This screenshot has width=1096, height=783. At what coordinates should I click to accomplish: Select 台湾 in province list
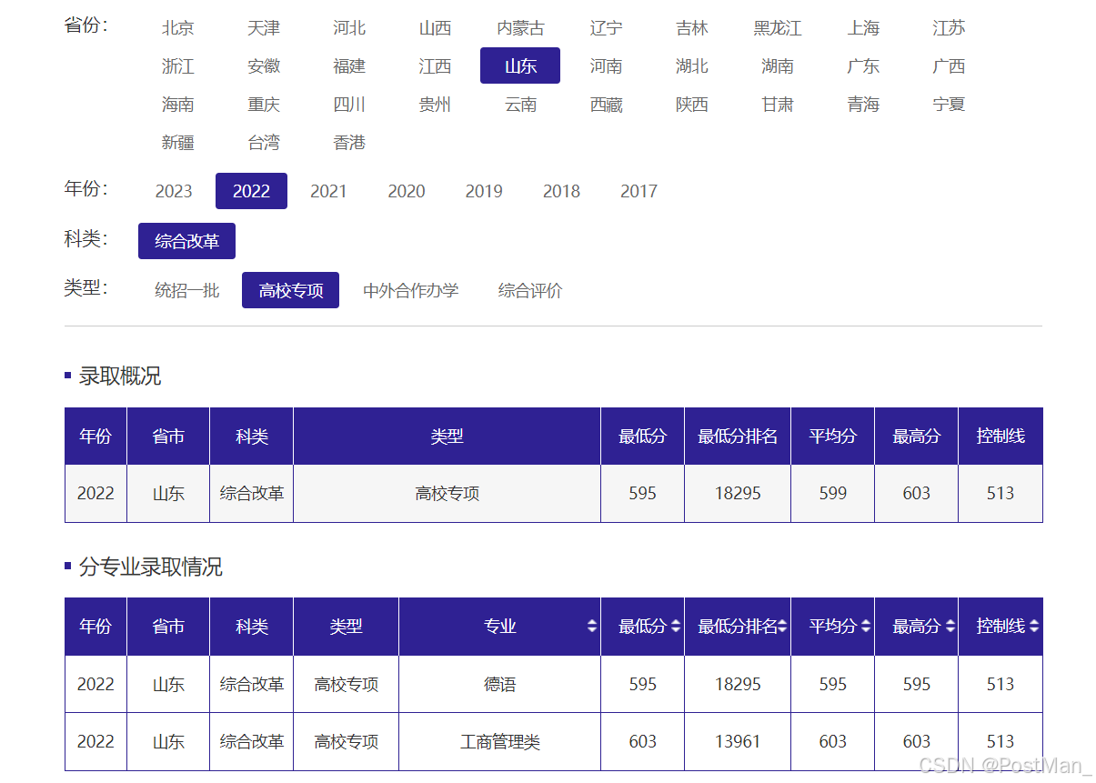(x=264, y=143)
